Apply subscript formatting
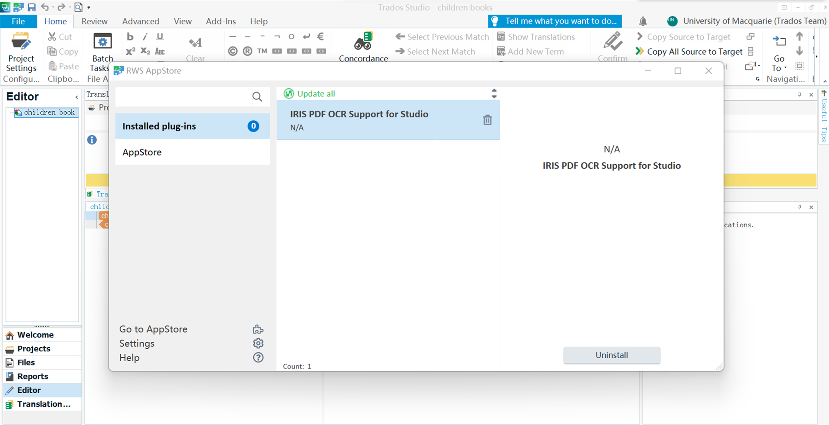The image size is (829, 425). coord(145,51)
